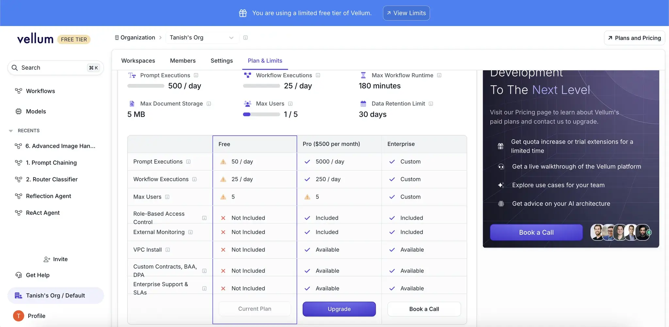
Task: Click info icon beside Max Workflow Runtime
Action: [x=439, y=75]
